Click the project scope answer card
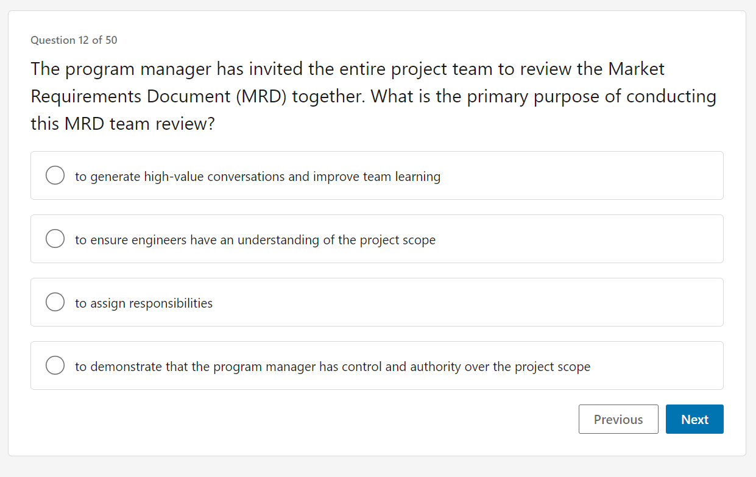Image resolution: width=756 pixels, height=477 pixels. 376,238
